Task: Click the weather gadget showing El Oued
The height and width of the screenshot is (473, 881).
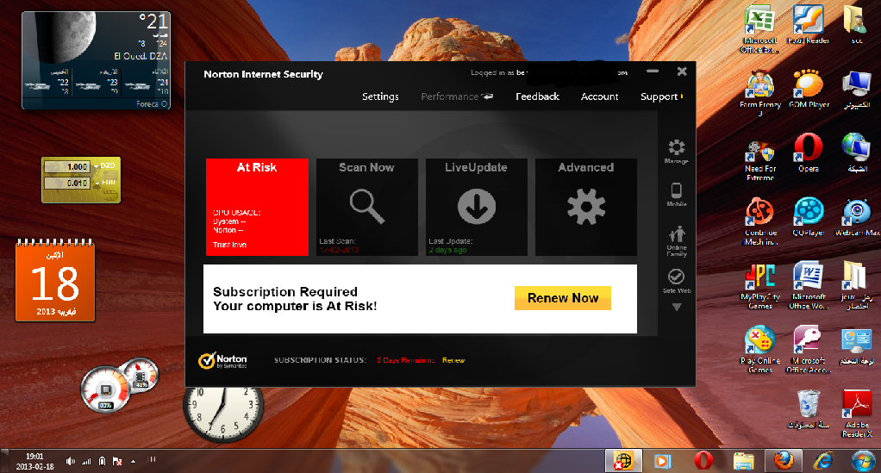Action: 96,60
